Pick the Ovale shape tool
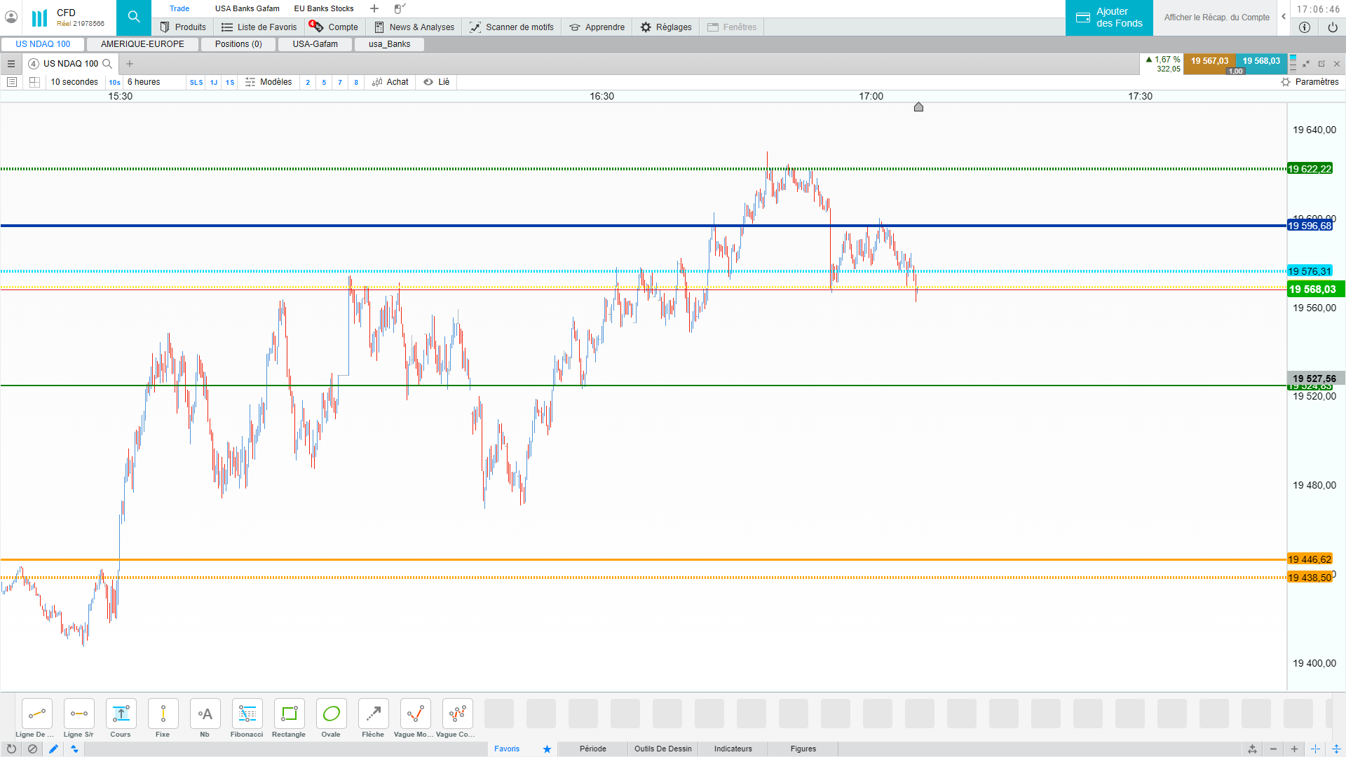The width and height of the screenshot is (1346, 757). pos(331,714)
